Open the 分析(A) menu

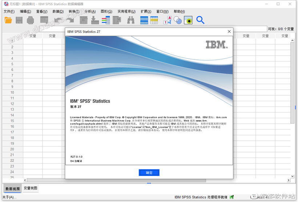[90, 12]
